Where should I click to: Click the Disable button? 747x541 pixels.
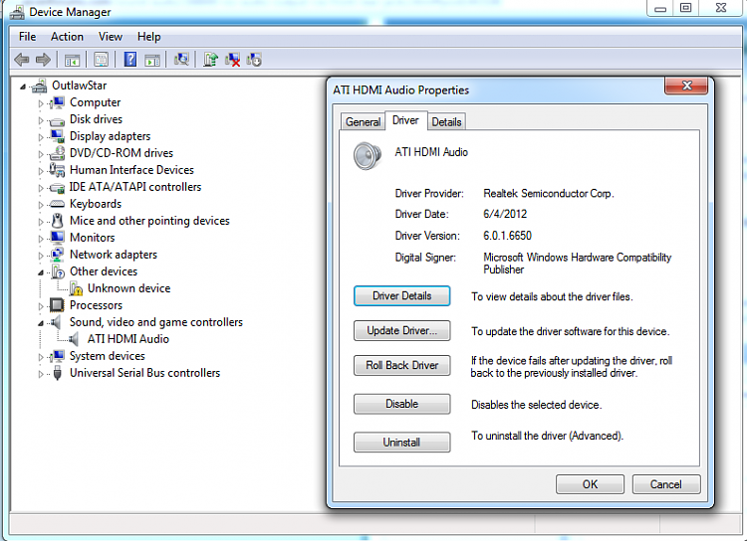pyautogui.click(x=401, y=404)
